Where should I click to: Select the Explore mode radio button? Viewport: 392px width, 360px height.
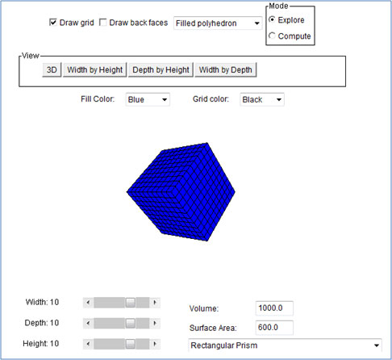tap(272, 19)
